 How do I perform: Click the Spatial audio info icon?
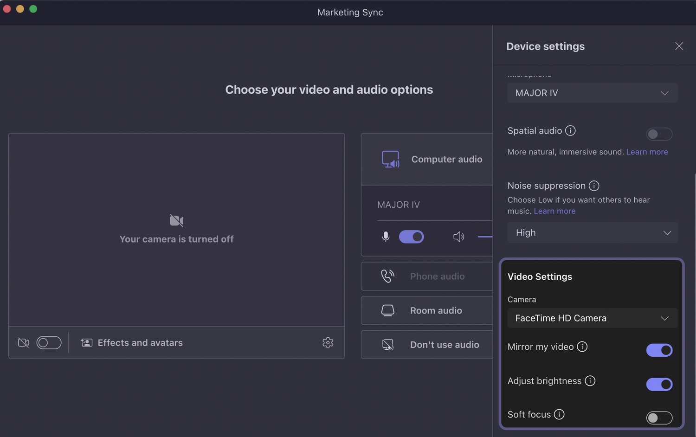tap(570, 131)
